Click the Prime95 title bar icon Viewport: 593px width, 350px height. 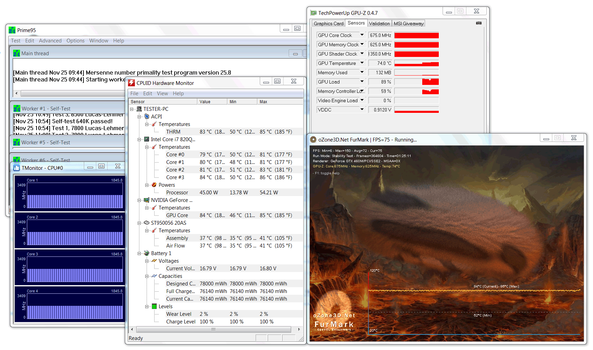[12, 30]
